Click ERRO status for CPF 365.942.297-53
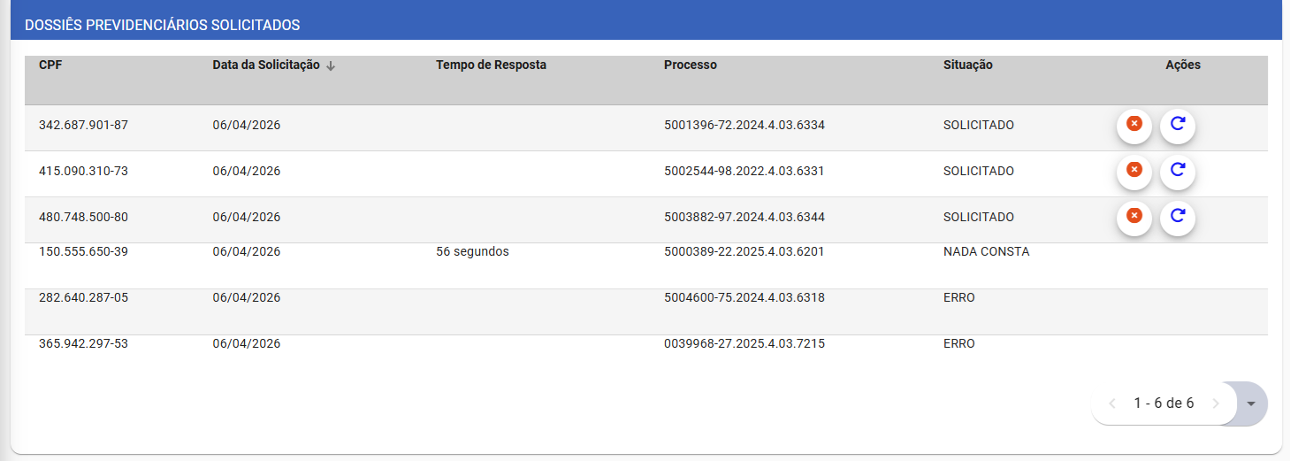This screenshot has height=461, width=1290. [959, 343]
